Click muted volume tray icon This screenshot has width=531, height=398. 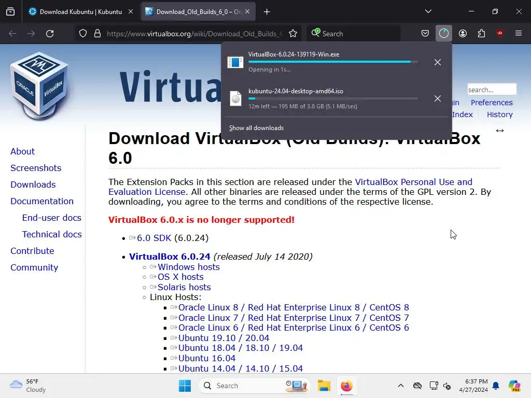(x=447, y=386)
